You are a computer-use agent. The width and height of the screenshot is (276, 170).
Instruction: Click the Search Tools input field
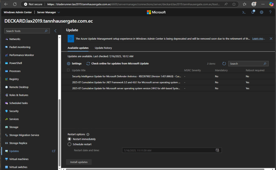point(25,31)
